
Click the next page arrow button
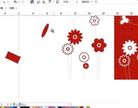[8, 104]
